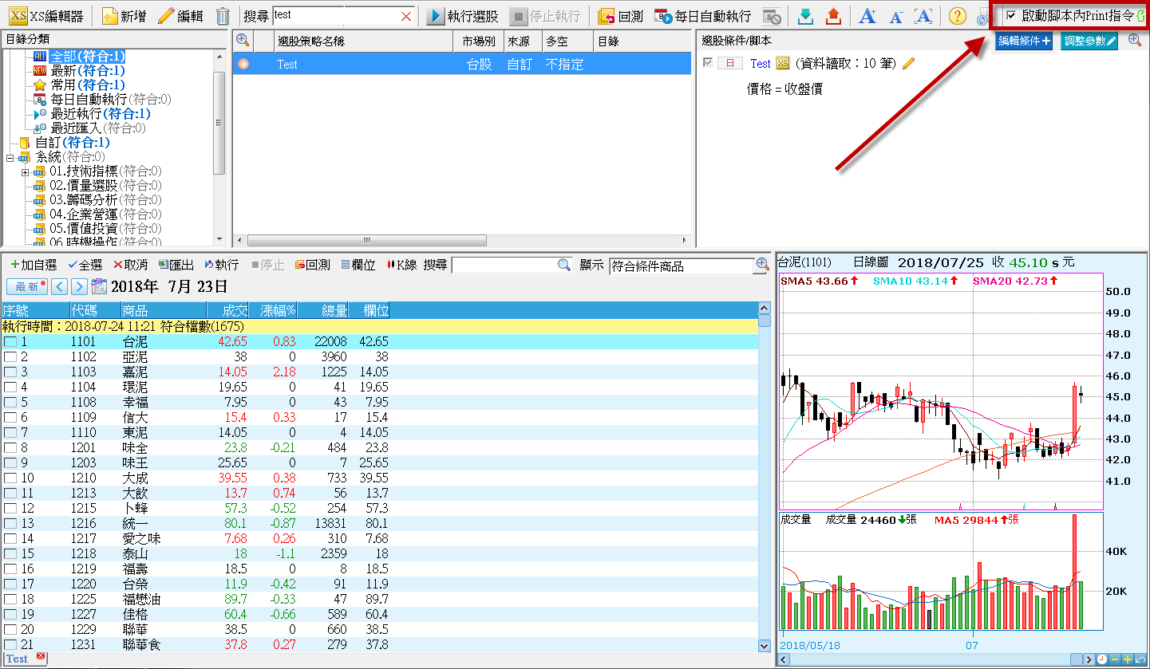Check the box for row 1101 台泥
The image size is (1150, 669).
tap(10, 342)
